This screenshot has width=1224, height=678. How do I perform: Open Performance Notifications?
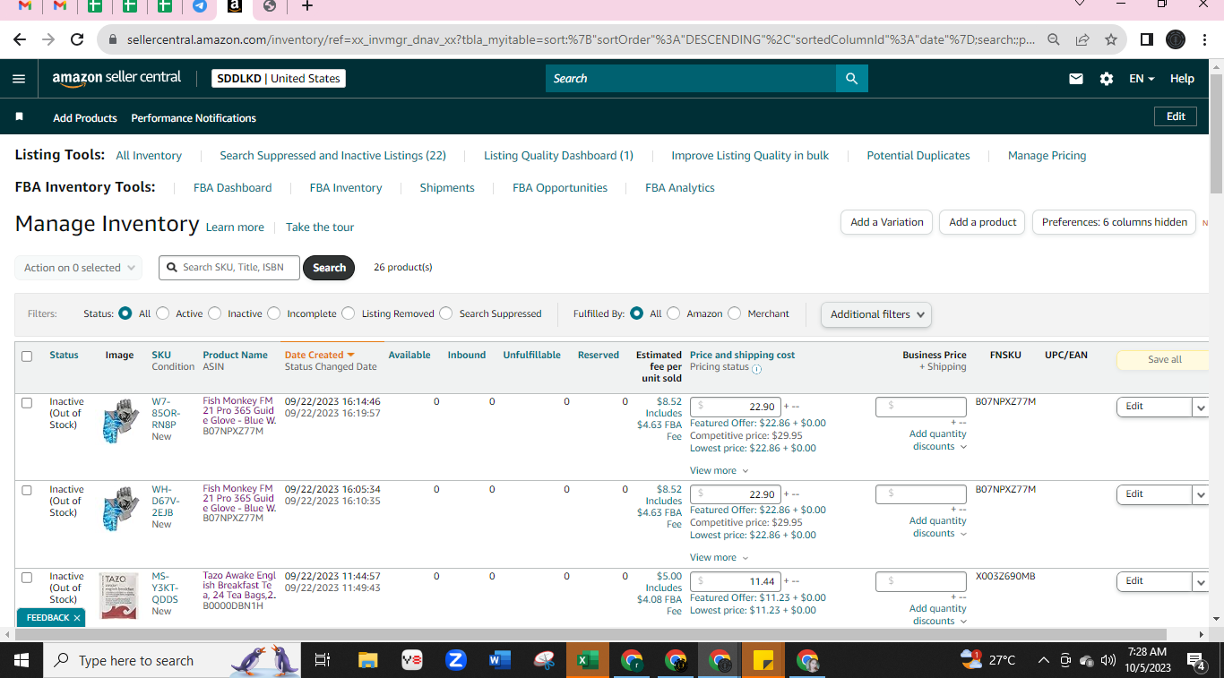click(194, 118)
